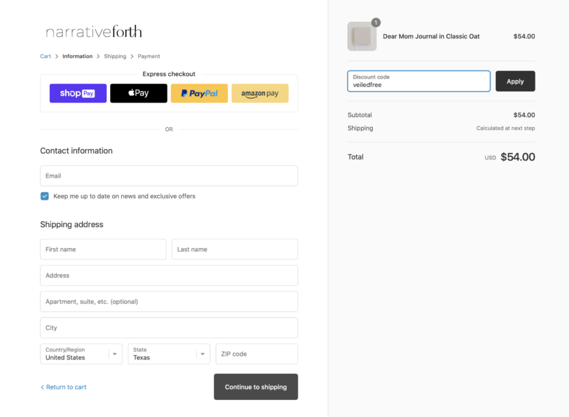The image size is (569, 417).
Task: Select the Information breadcrumb step
Action: 77,56
